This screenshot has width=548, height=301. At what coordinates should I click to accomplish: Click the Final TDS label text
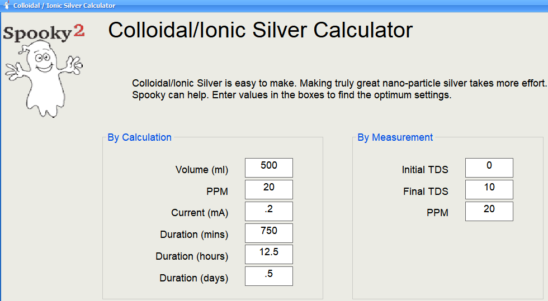coord(426,192)
